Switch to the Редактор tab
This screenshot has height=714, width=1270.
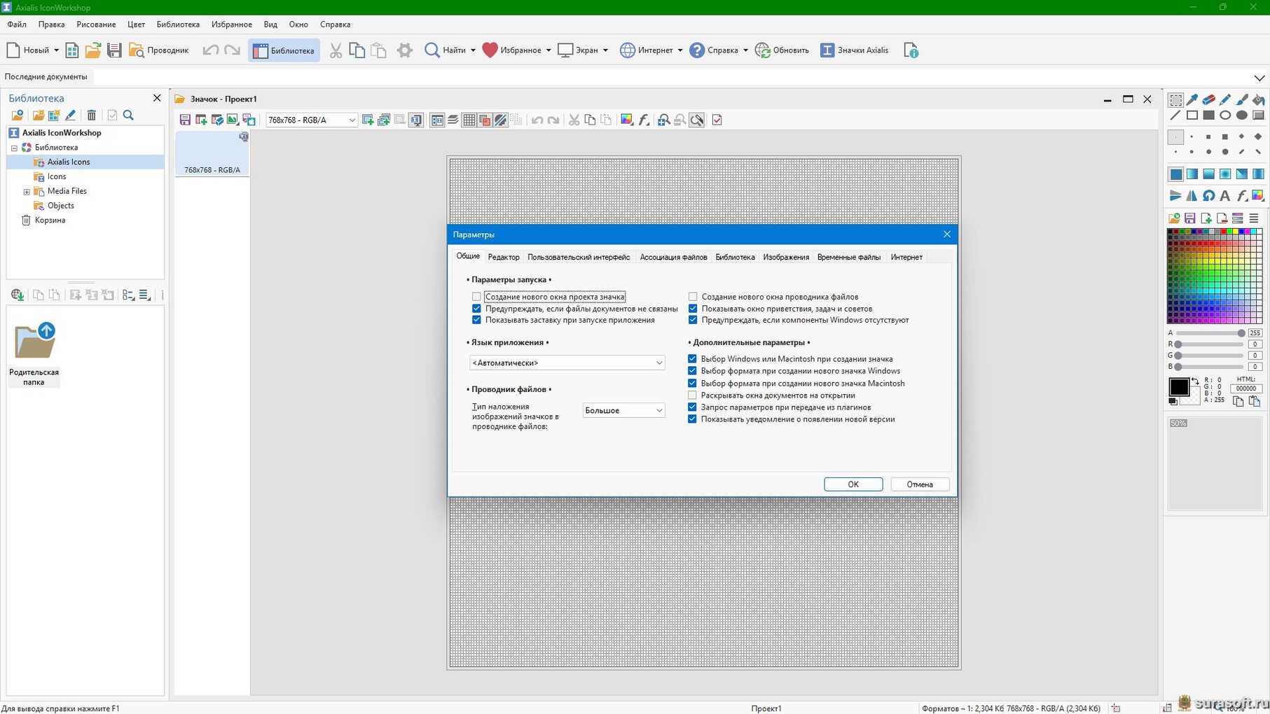(503, 257)
